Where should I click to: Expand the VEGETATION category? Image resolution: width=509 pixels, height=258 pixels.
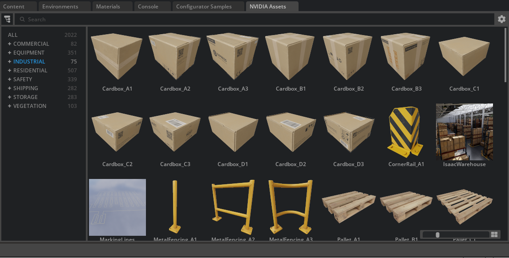point(10,106)
